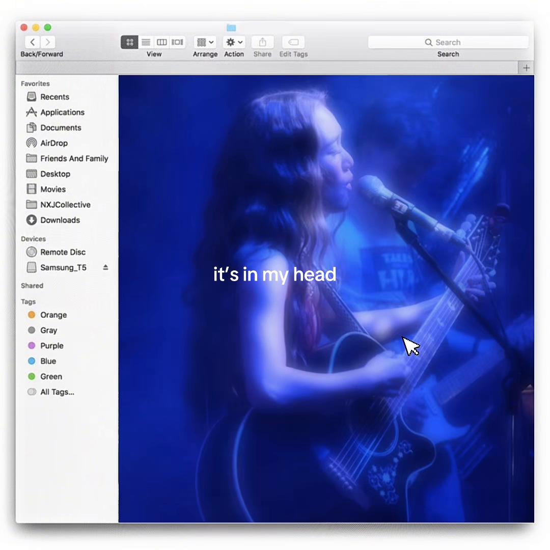Go forward with the Forward arrow
The width and height of the screenshot is (550, 550).
click(x=48, y=42)
